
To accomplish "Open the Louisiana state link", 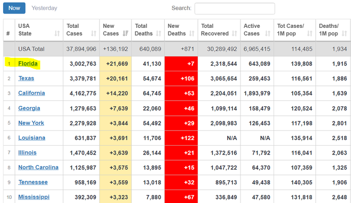I will 31,138.
